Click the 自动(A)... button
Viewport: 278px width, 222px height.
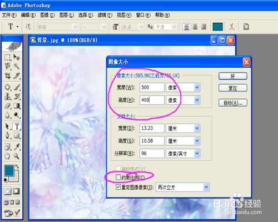[x=233, y=103]
